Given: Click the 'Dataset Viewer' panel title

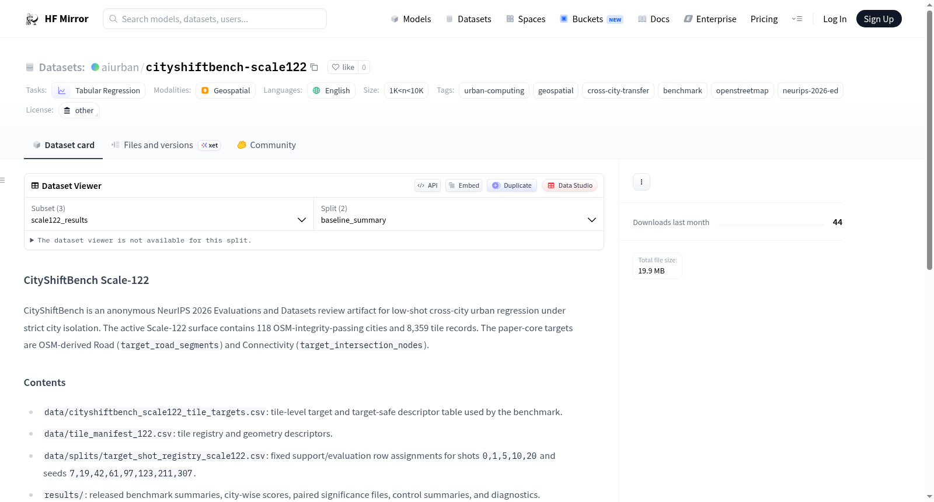Looking at the screenshot, I should [x=72, y=186].
